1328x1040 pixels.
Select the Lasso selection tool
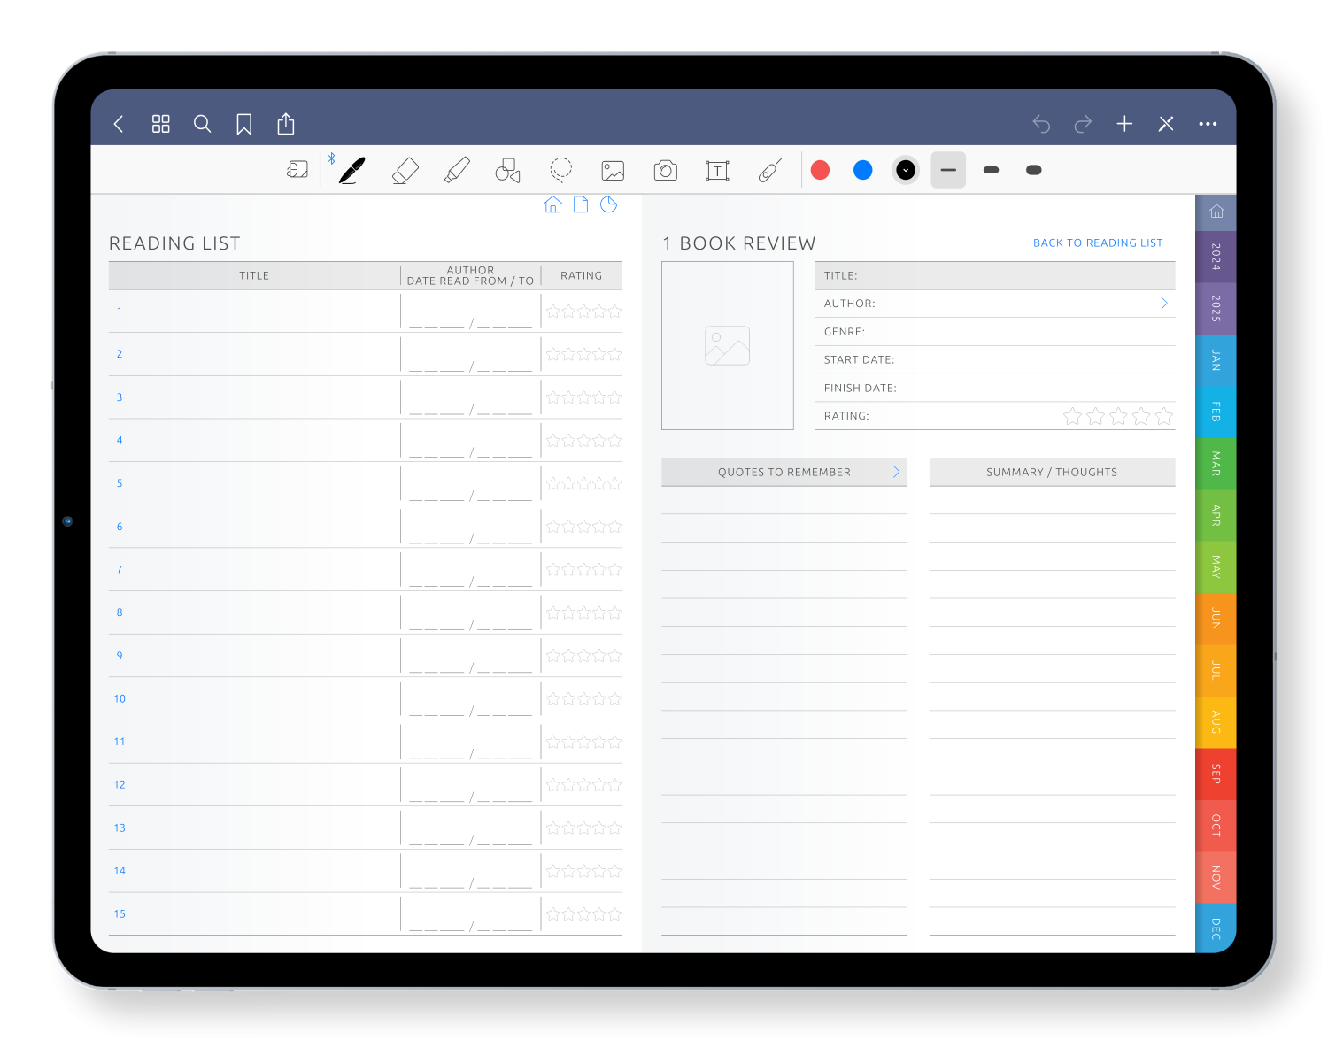point(560,169)
